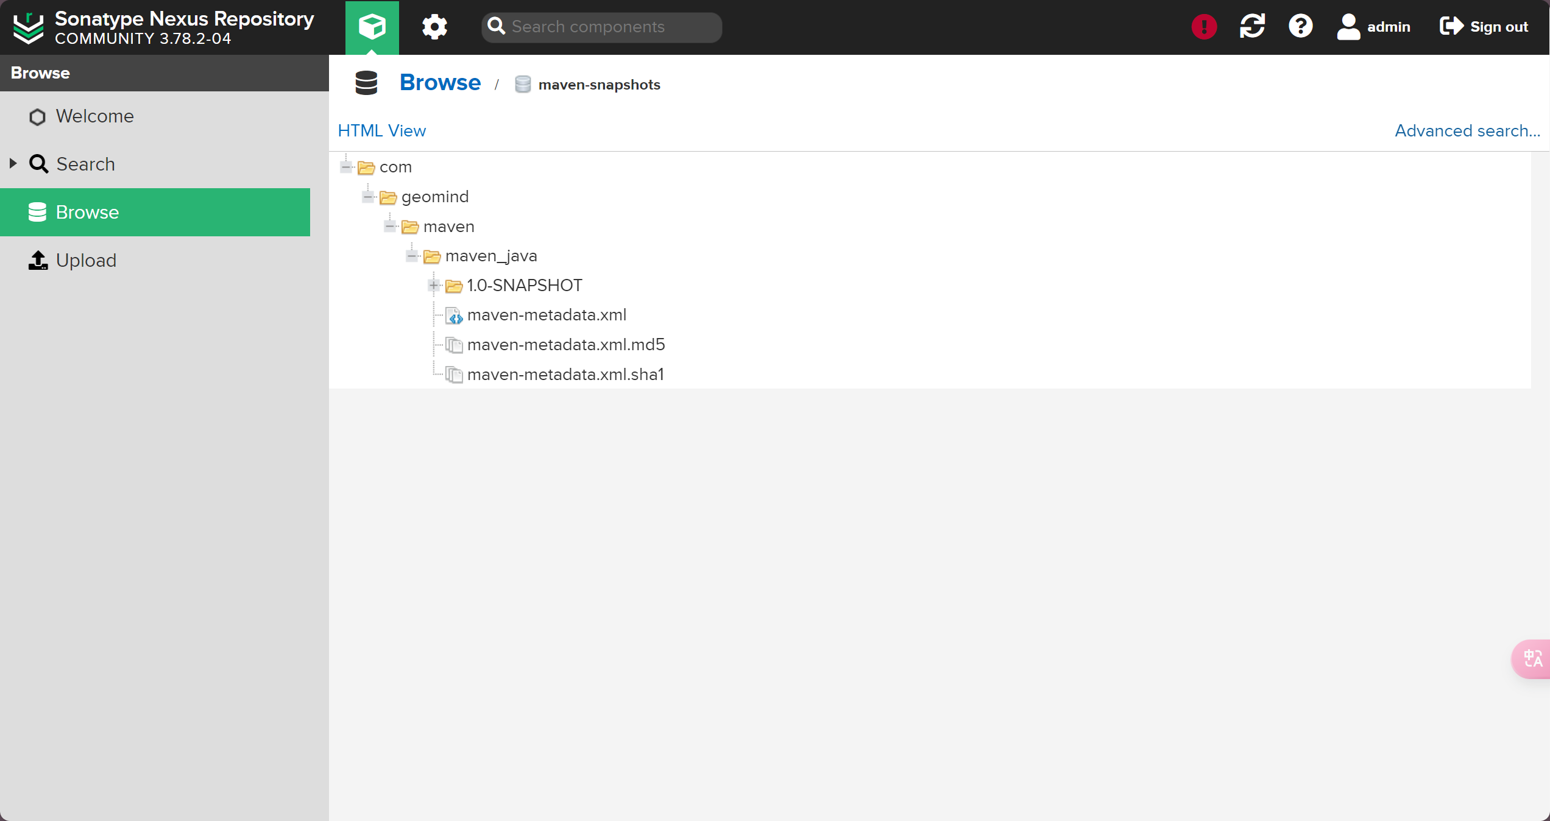
Task: Click the maven-metadata.xml.md5 file icon
Action: (454, 345)
